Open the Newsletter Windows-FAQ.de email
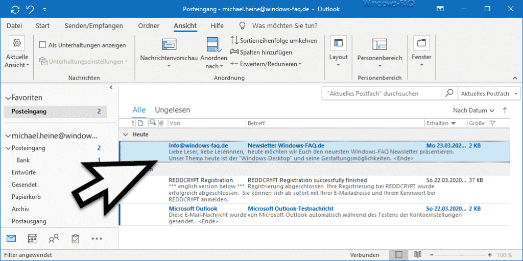523x261 pixels. (x=315, y=152)
